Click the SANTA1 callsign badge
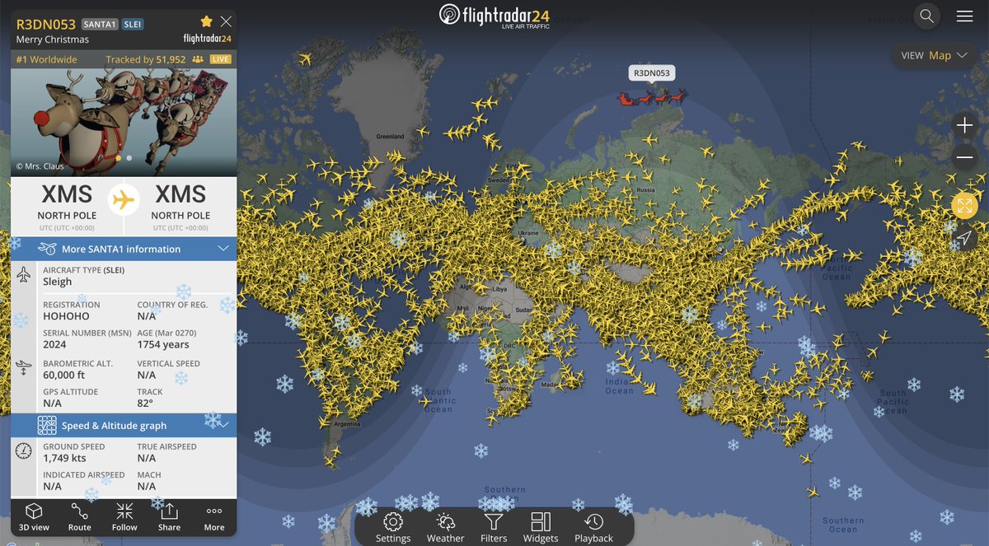 pyautogui.click(x=100, y=24)
